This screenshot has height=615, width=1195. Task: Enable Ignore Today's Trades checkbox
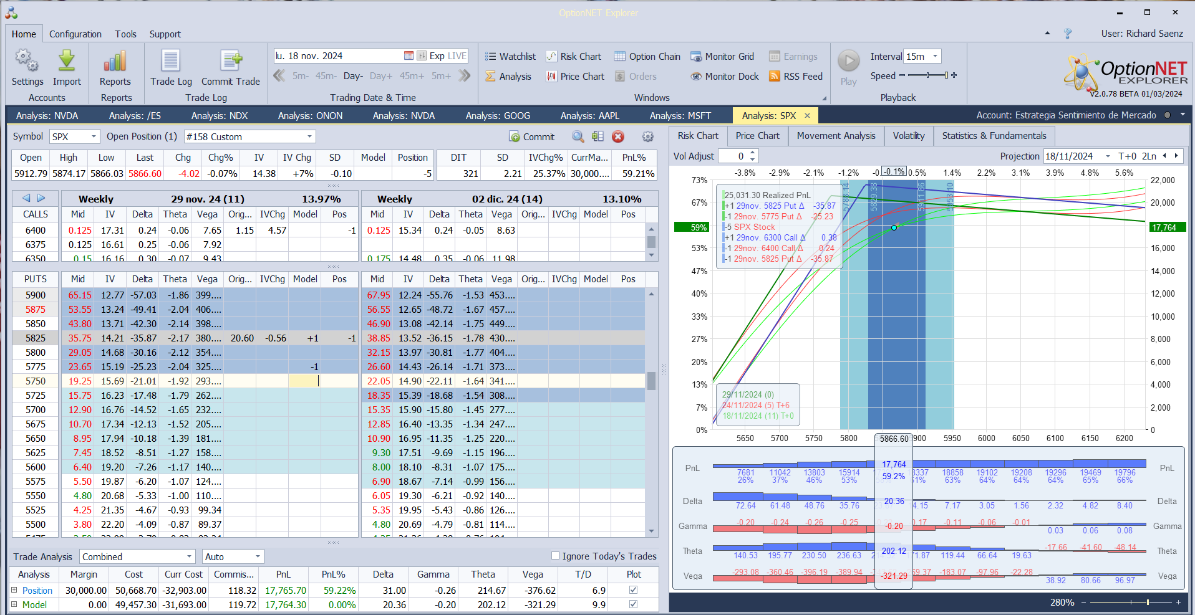point(556,556)
